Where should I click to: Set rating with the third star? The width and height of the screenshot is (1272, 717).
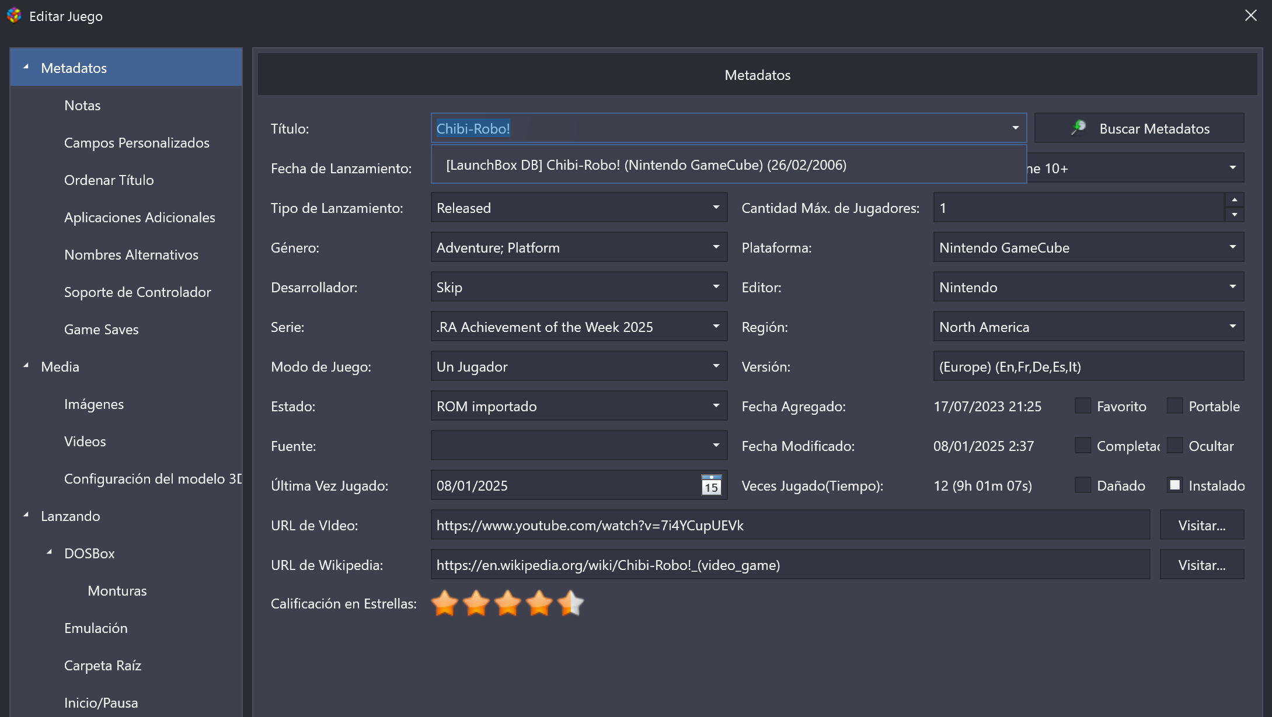tap(508, 603)
